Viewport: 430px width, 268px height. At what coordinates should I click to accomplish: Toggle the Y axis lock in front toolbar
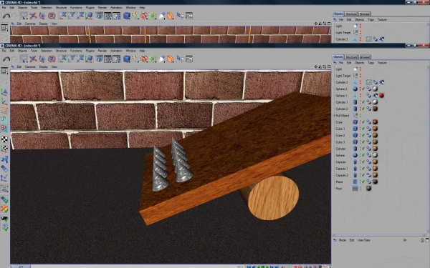pos(72,59)
